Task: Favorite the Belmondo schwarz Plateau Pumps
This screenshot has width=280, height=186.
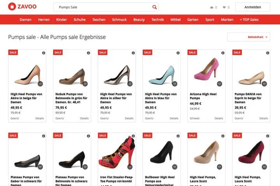Action: click(x=85, y=167)
